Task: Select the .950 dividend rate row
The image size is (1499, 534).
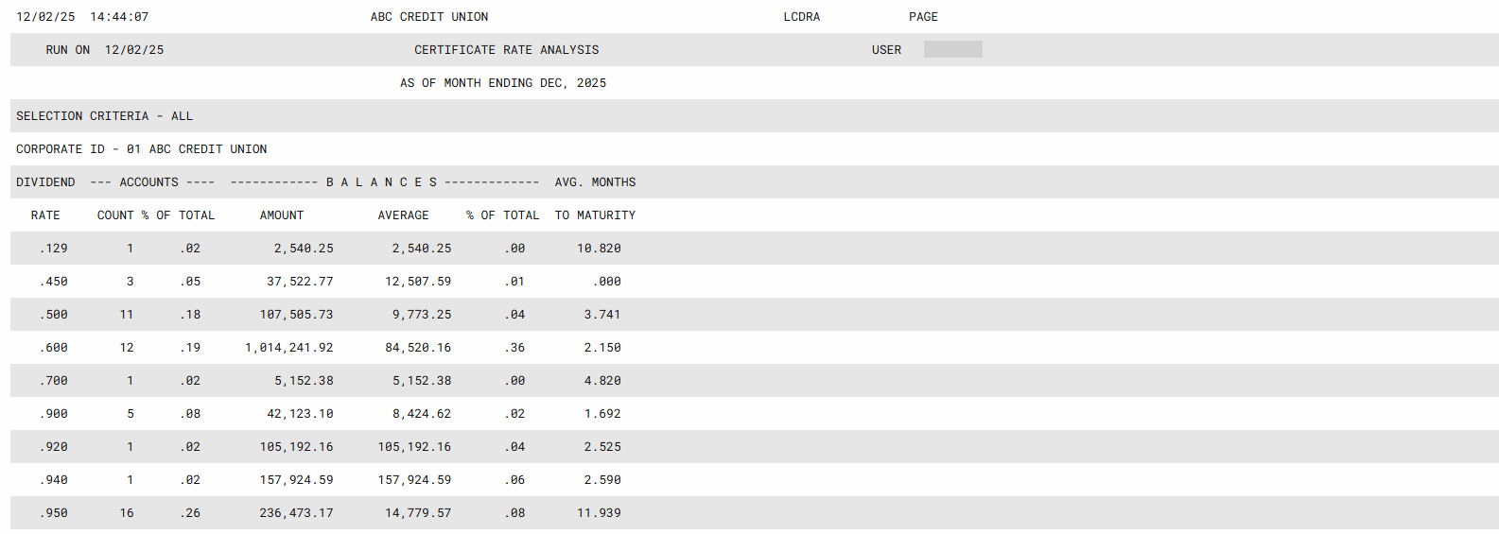Action: click(x=54, y=513)
